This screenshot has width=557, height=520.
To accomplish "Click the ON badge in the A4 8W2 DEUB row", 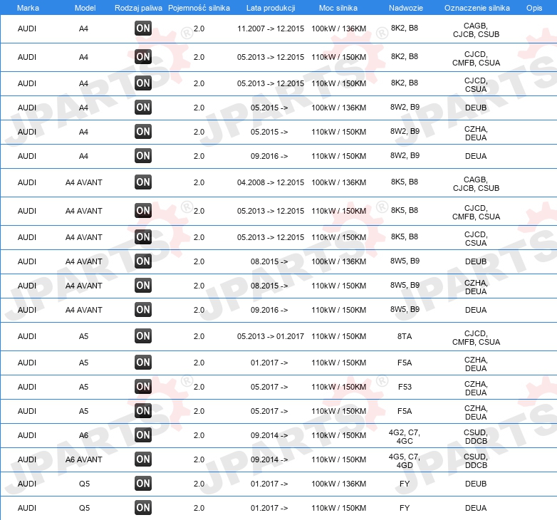I will 143,108.
